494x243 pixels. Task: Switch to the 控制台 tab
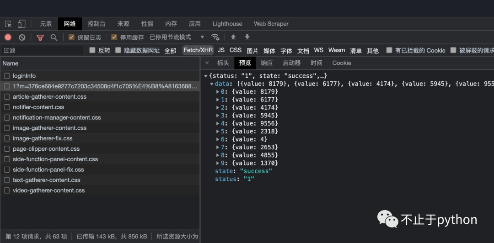[x=97, y=24]
